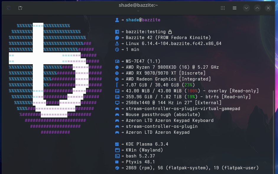This screenshot has height=174, width=278.
Task: Click the Fedora icon before Bazzite 42
Action: click(117, 38)
